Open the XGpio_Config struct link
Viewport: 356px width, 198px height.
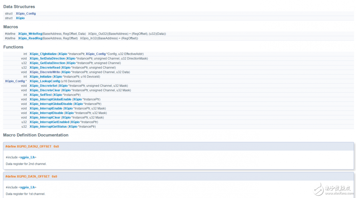26,14
